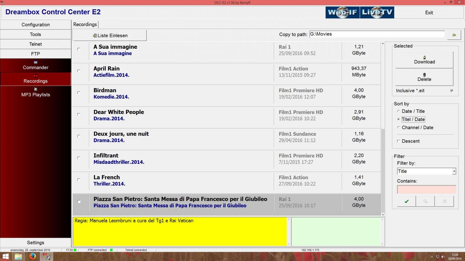Toggle Inclusive *.eit checkbox

[452, 90]
